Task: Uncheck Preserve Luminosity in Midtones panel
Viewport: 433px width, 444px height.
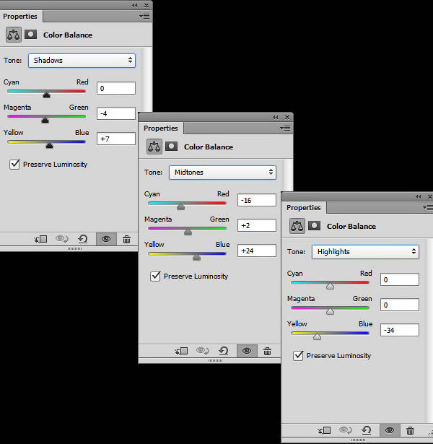Action: point(155,276)
